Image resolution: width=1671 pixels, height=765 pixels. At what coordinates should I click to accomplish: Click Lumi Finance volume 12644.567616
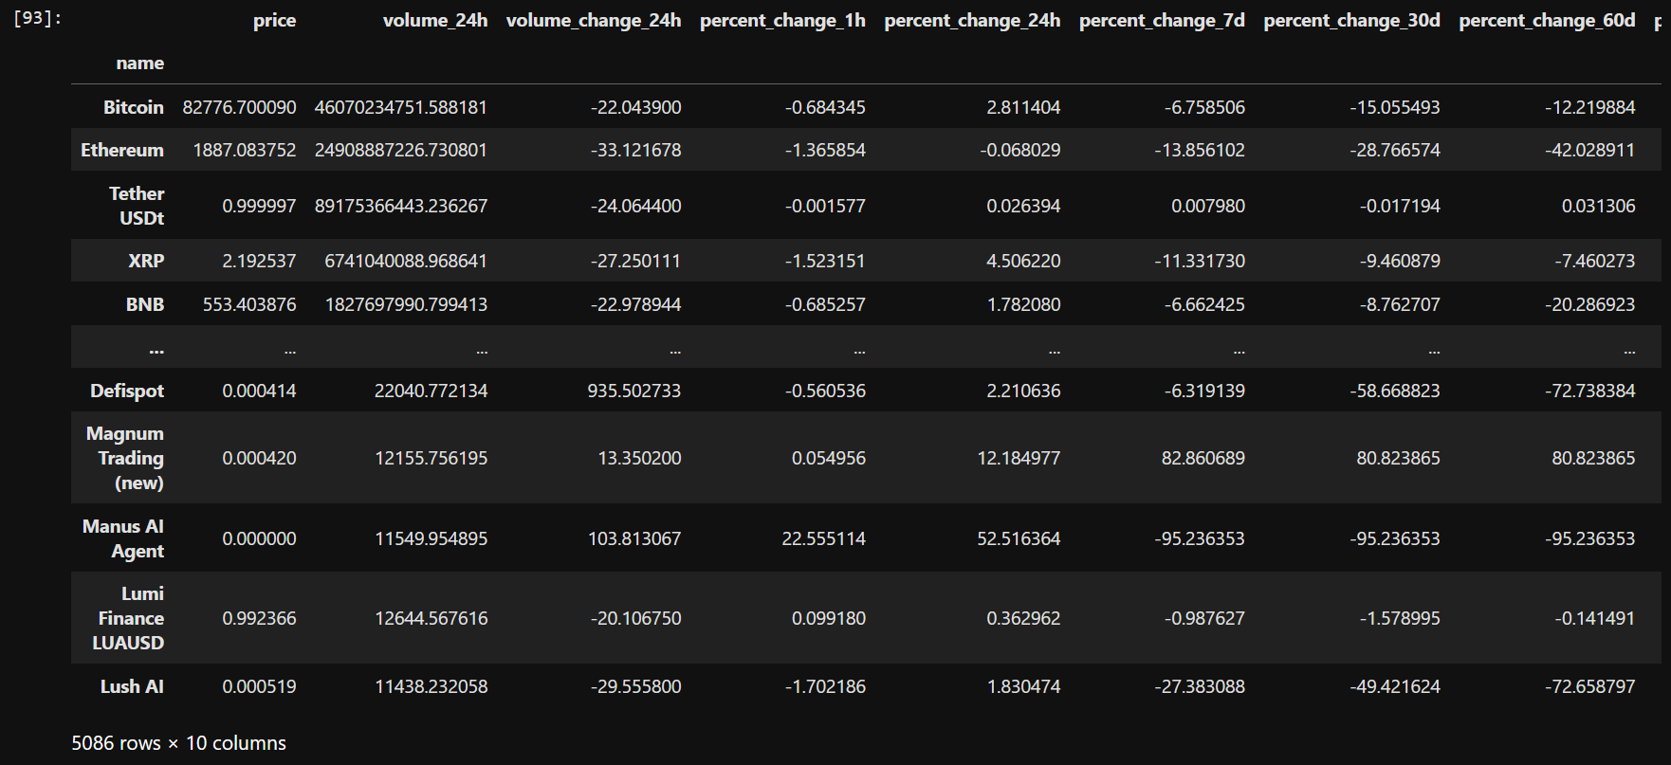[x=432, y=618]
